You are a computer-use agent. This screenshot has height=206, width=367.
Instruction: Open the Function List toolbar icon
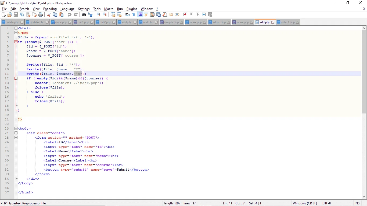pyautogui.click(x=165, y=14)
